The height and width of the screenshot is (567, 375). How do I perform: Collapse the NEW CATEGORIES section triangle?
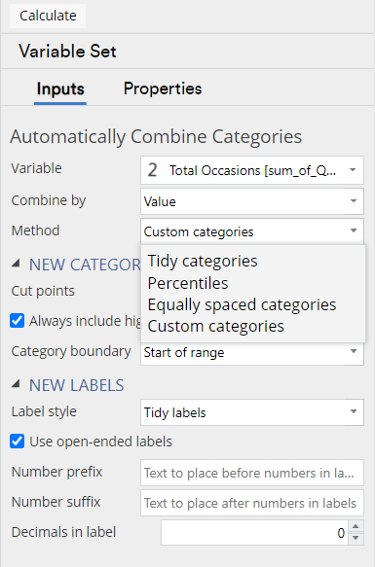pos(16,264)
